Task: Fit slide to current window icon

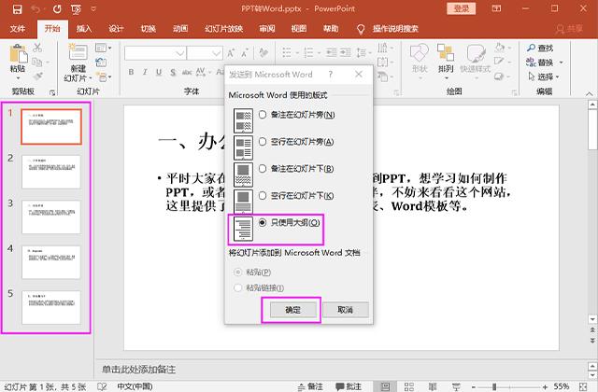Action: point(583,386)
